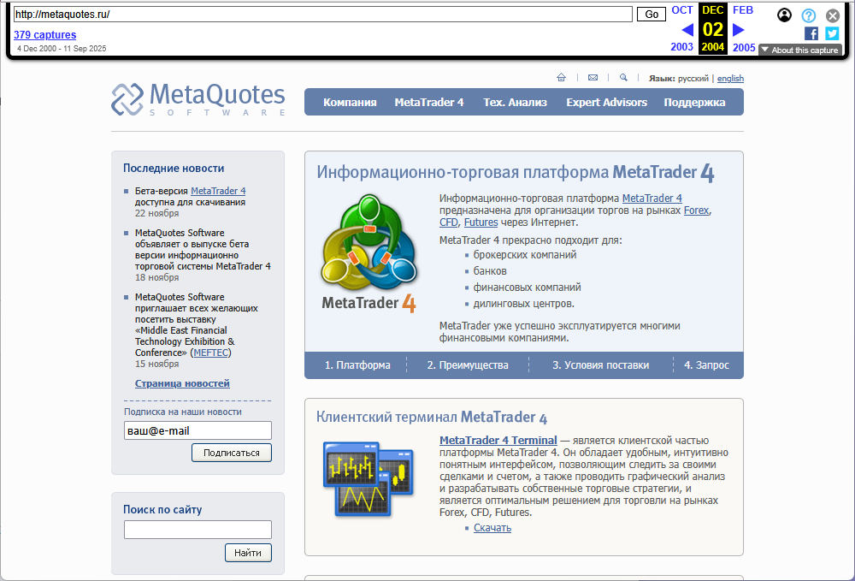The image size is (855, 581).
Task: Click дилинговых центров list item
Action: 523,304
